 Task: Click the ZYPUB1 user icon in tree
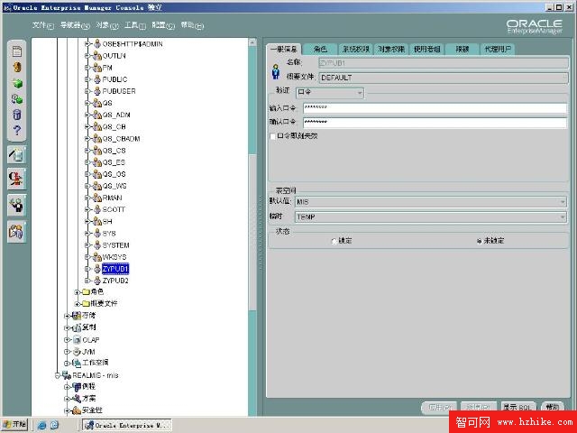(x=97, y=269)
